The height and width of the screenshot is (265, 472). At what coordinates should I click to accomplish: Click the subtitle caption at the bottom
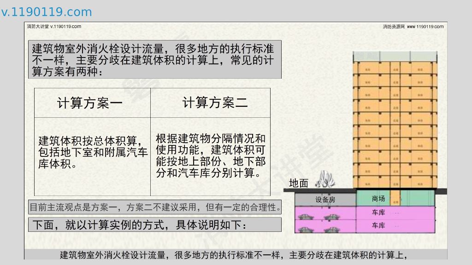point(234,255)
